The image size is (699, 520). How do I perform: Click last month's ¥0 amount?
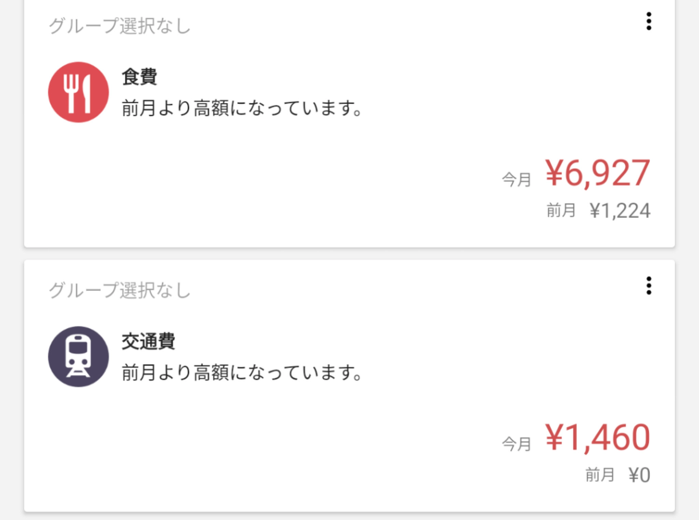(639, 475)
